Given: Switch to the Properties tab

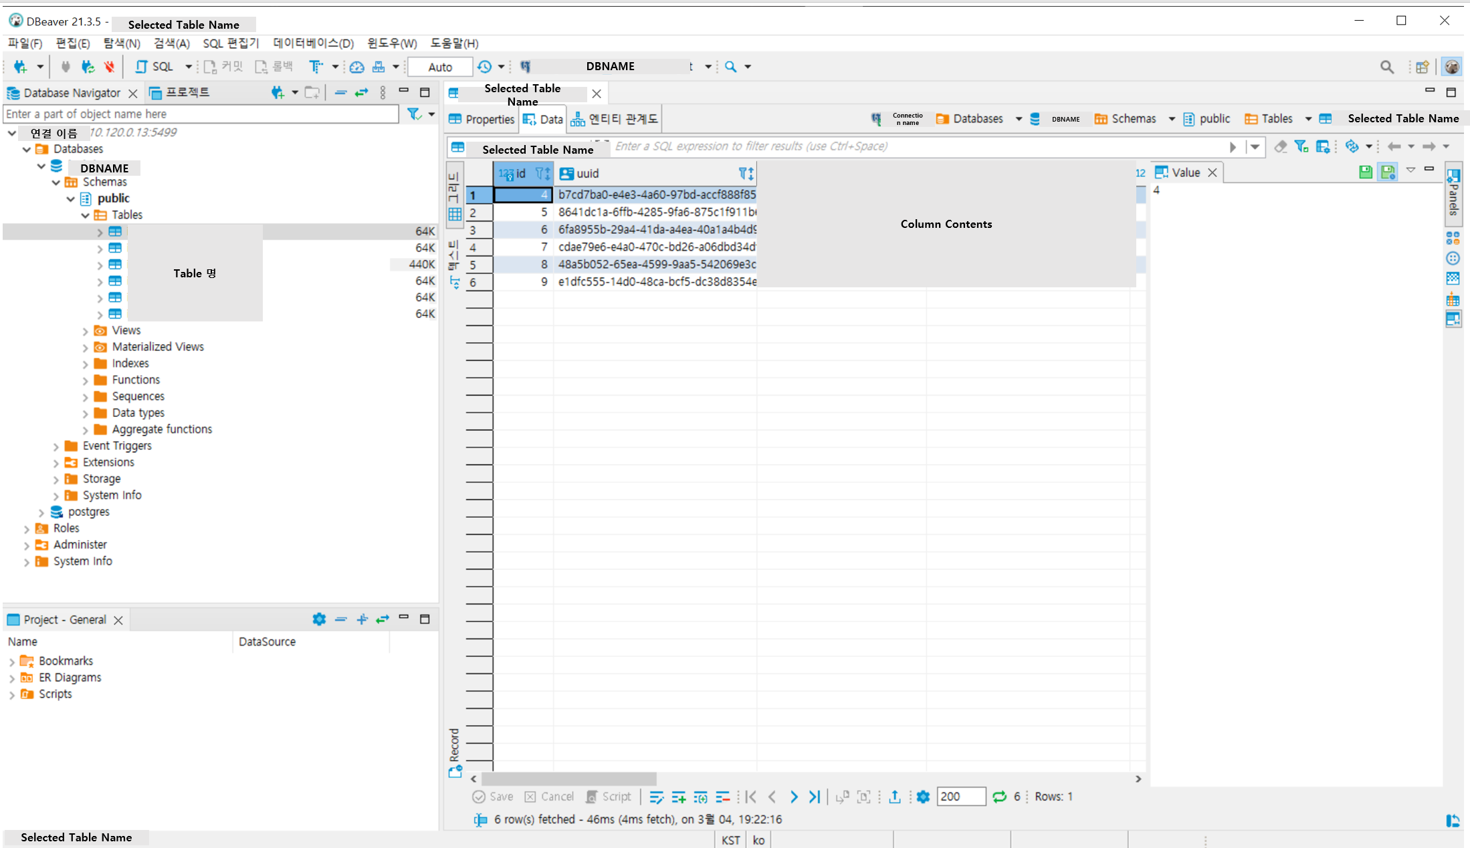Looking at the screenshot, I should [x=482, y=119].
